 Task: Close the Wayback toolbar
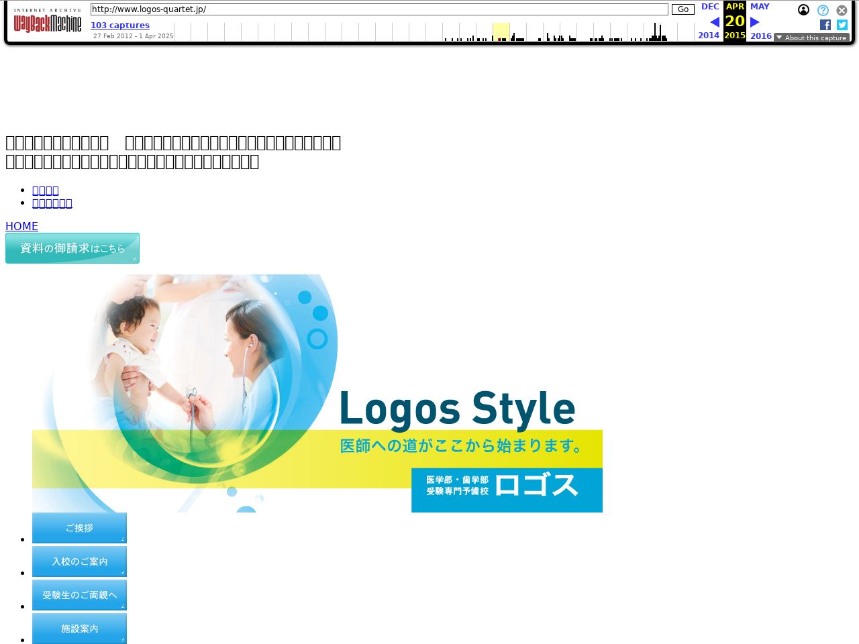[842, 10]
